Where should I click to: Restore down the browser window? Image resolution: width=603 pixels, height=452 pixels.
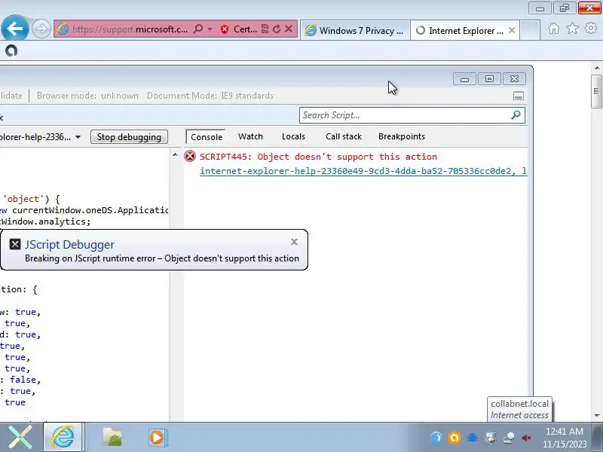564,8
